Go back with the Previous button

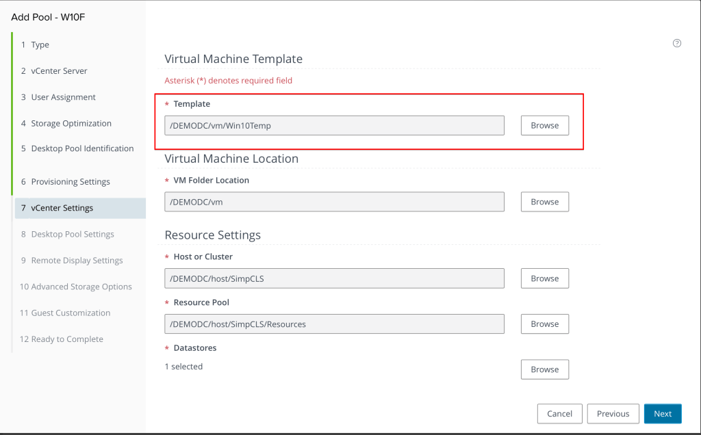coord(613,414)
